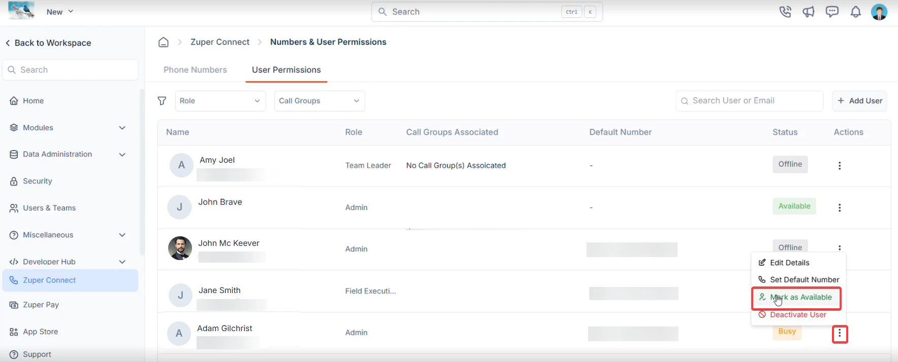
Task: Click the sidebar vertical scrollbar
Action: tap(142, 172)
